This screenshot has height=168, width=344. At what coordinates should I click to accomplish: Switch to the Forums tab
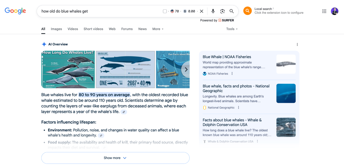click(x=127, y=29)
